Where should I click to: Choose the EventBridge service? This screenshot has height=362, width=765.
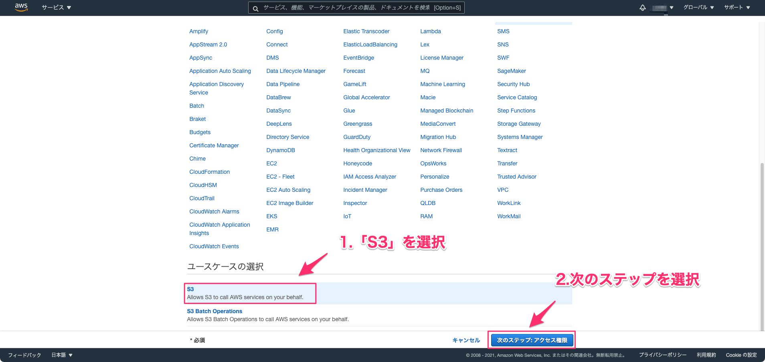(x=358, y=58)
